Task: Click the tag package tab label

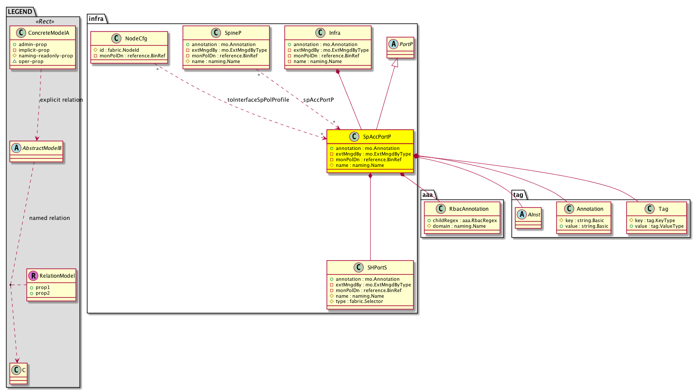Action: pos(518,195)
